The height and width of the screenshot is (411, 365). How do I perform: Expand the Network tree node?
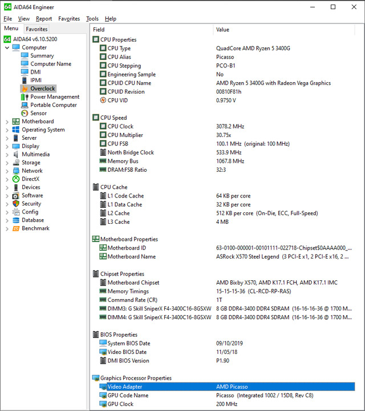point(7,171)
